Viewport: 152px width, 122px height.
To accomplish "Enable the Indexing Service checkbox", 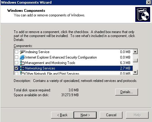I will (x=16, y=52).
